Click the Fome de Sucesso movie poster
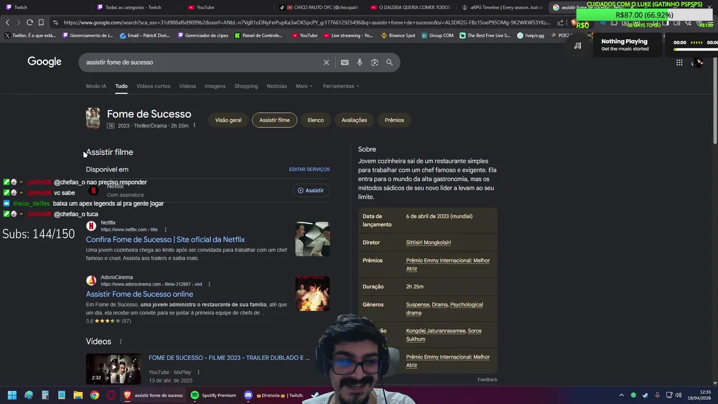Screen dimensions: 718x404 tap(93, 118)
